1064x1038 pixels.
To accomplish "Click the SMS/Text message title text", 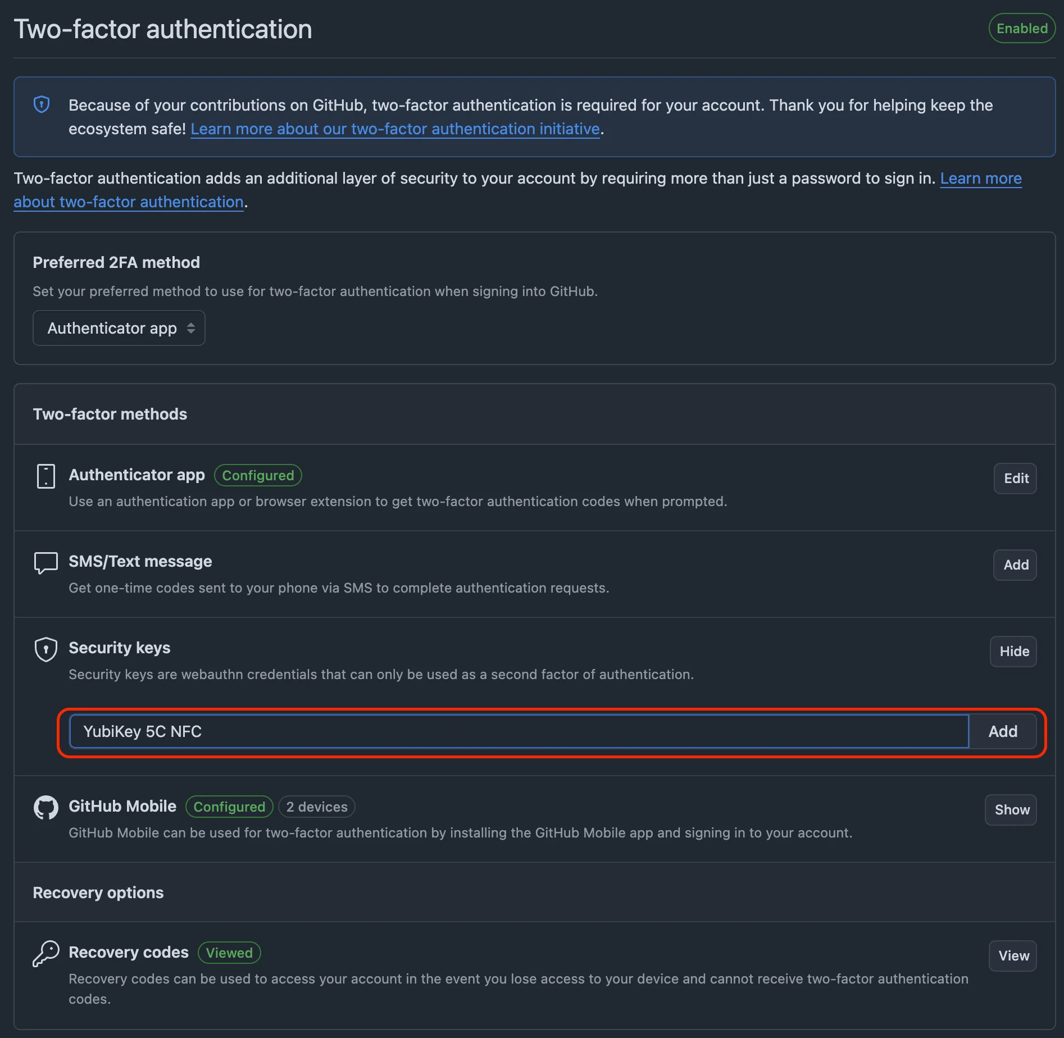I will (x=140, y=561).
